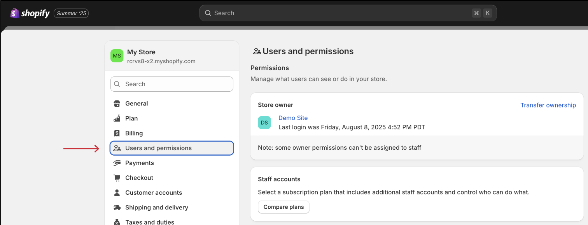The image size is (588, 225).
Task: Click the Checkout cart icon
Action: click(x=117, y=178)
